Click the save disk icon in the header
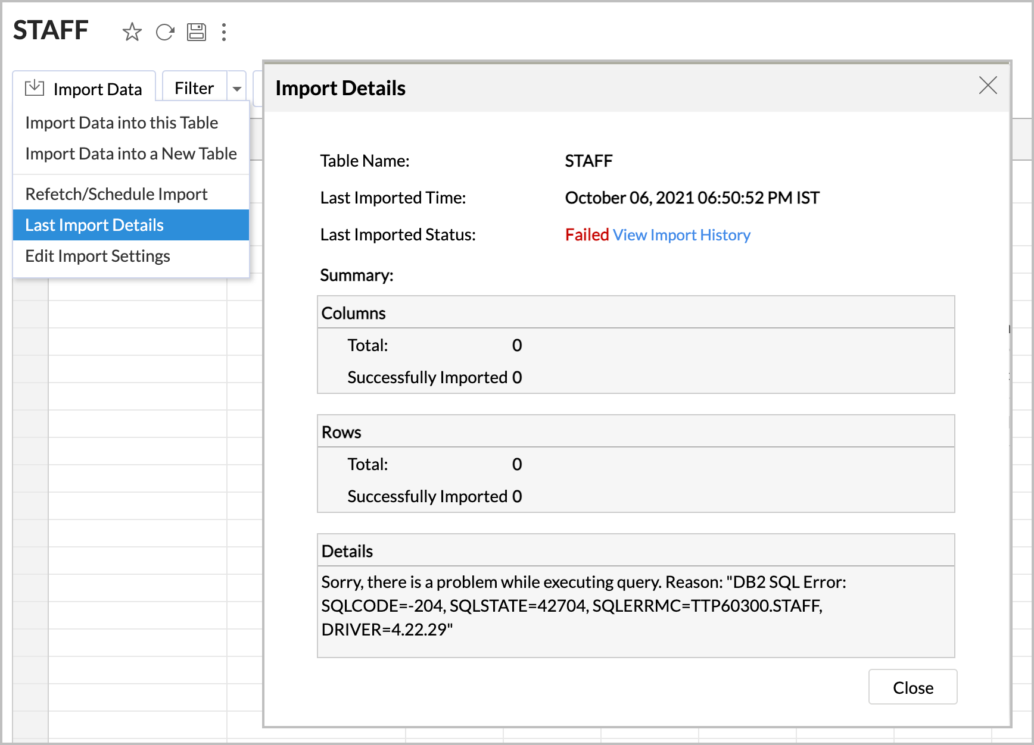The height and width of the screenshot is (745, 1034). 197,32
